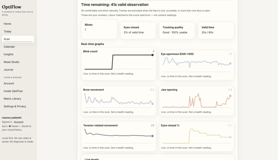
Task: Click the underlined Account link under username
Action: tap(19, 122)
